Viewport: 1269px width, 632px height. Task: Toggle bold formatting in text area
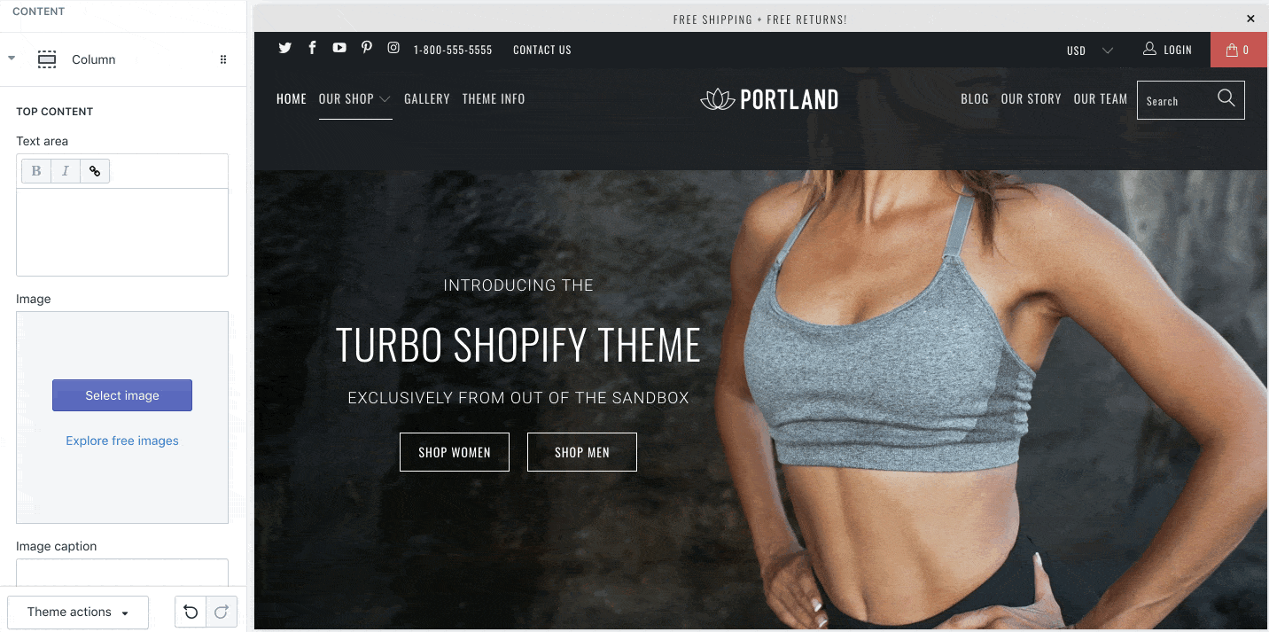pyautogui.click(x=36, y=171)
